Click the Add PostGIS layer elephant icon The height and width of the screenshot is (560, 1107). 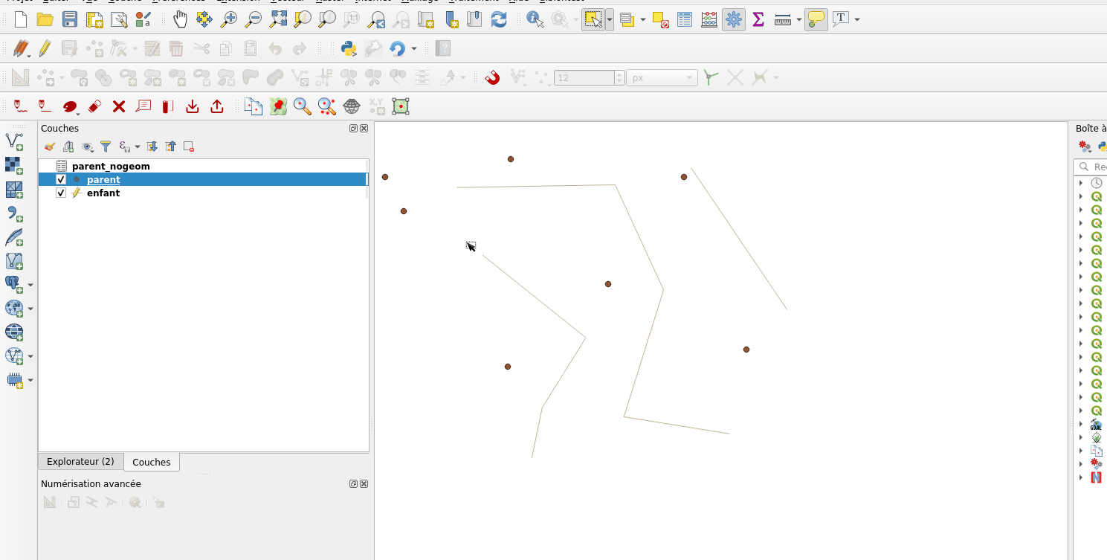13,284
